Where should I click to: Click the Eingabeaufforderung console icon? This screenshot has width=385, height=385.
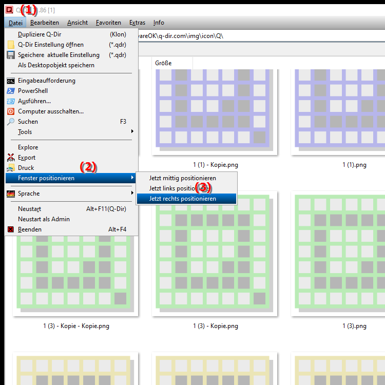(x=11, y=81)
